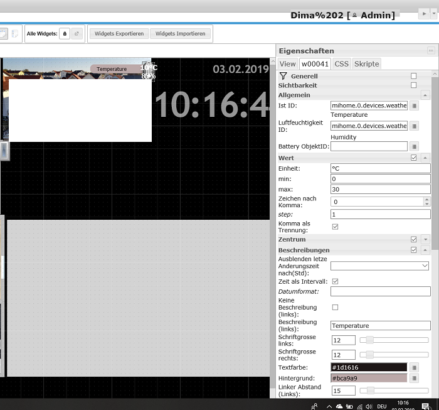
Task: Click the play arrow button top right
Action: [x=424, y=13]
